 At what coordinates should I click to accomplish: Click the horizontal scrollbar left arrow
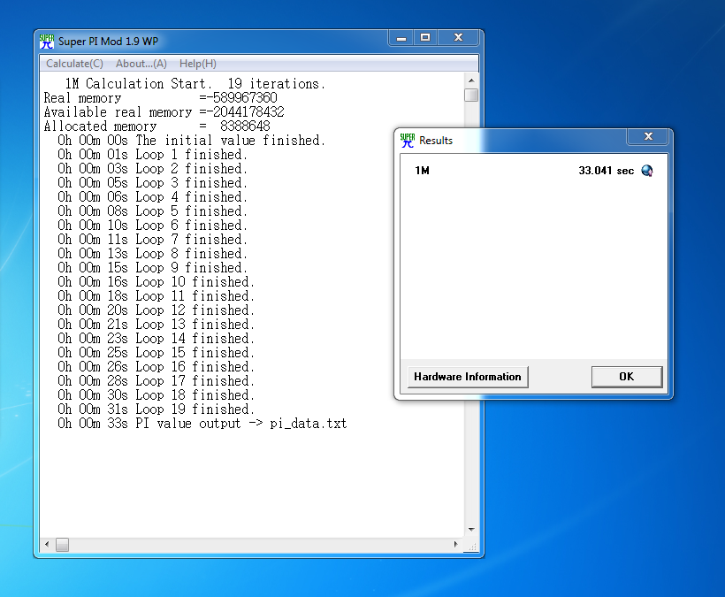click(x=47, y=545)
